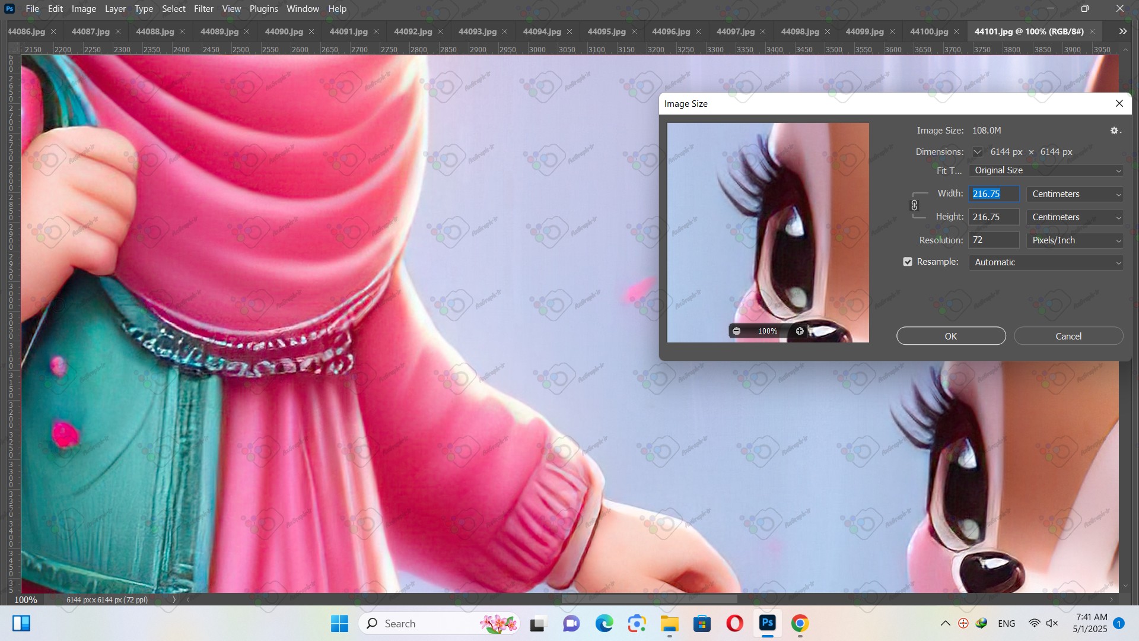Screen dimensions: 1139x641
Task: Open the Help menu
Action: click(337, 8)
